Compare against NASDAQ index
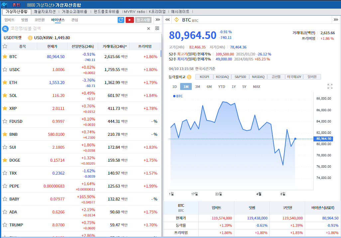 coord(258,77)
